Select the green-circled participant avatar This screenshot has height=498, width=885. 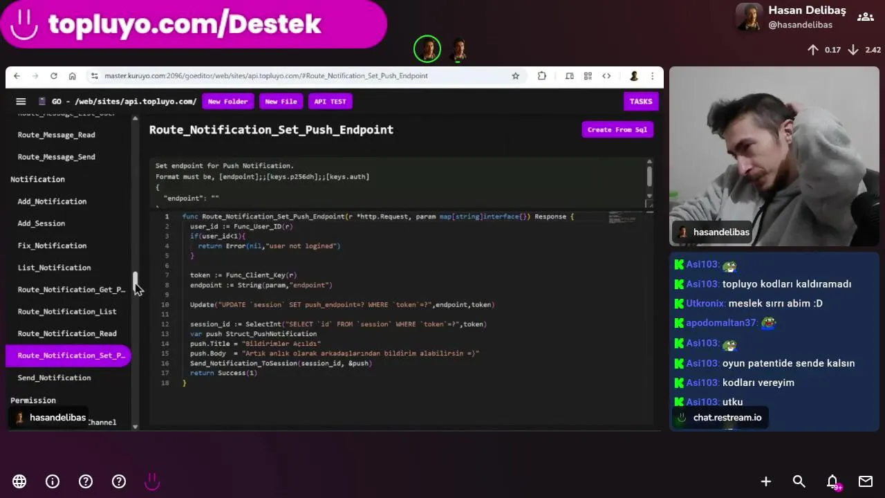tap(427, 49)
